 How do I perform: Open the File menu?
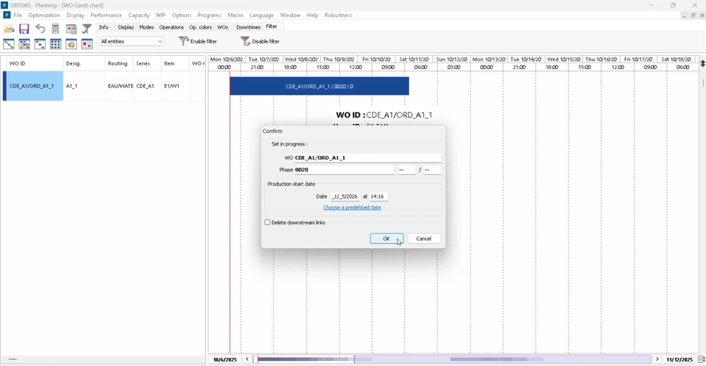click(x=18, y=15)
